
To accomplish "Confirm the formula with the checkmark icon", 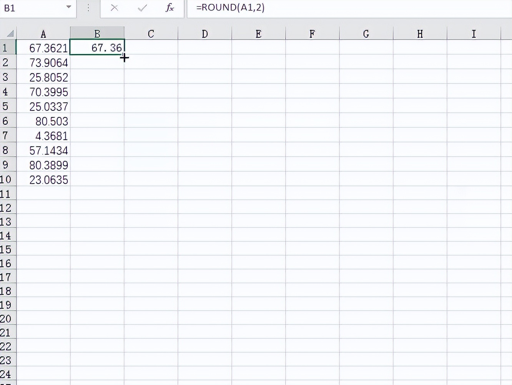I will (142, 8).
